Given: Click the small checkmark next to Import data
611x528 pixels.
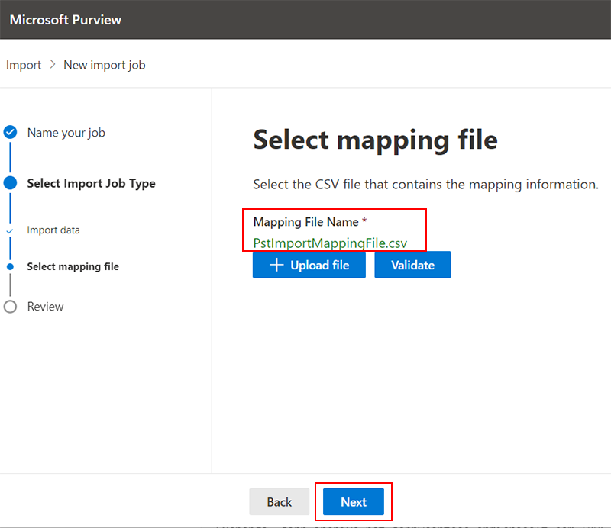Looking at the screenshot, I should [x=10, y=230].
